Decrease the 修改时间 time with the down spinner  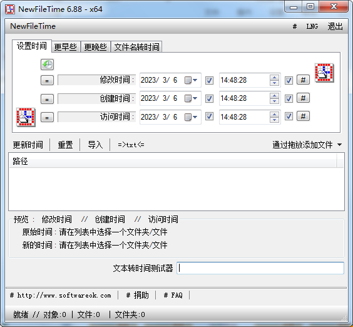coord(274,83)
